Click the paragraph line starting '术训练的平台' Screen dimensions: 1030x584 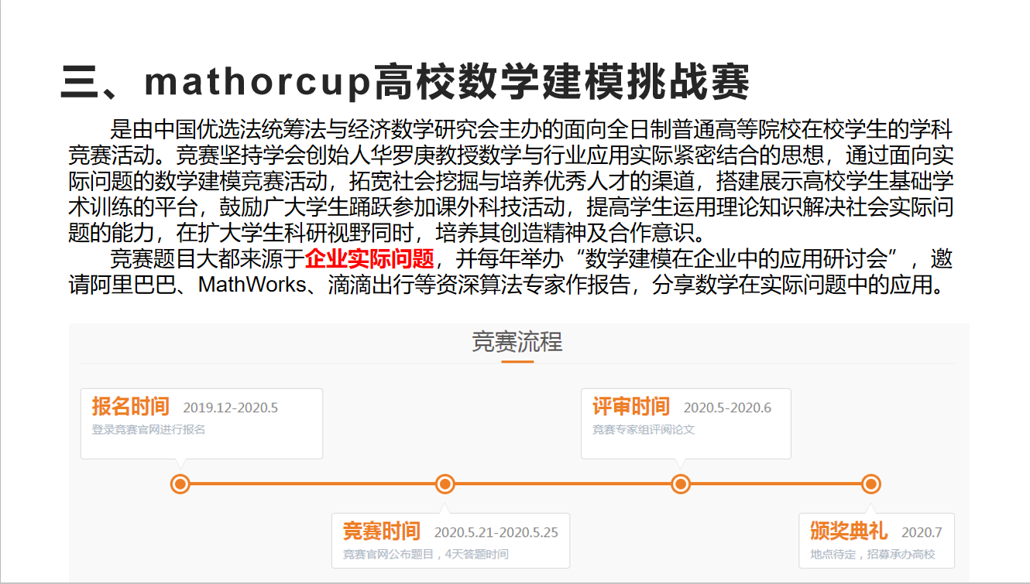pyautogui.click(x=511, y=207)
